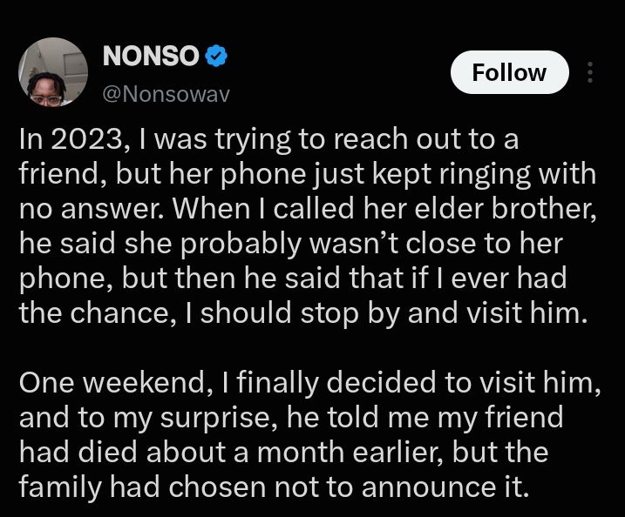Click the second paragraph starting "One weekend"
Viewport: 625px width, 517px height.
tap(309, 434)
